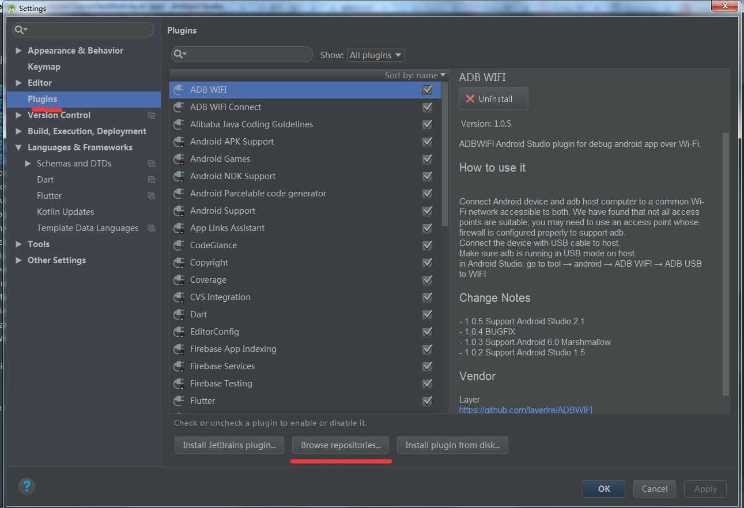Click the plugin description scrollbar

pos(726,264)
